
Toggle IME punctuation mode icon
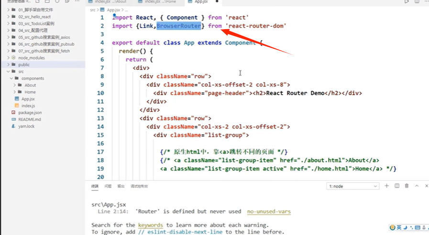[x=411, y=228]
